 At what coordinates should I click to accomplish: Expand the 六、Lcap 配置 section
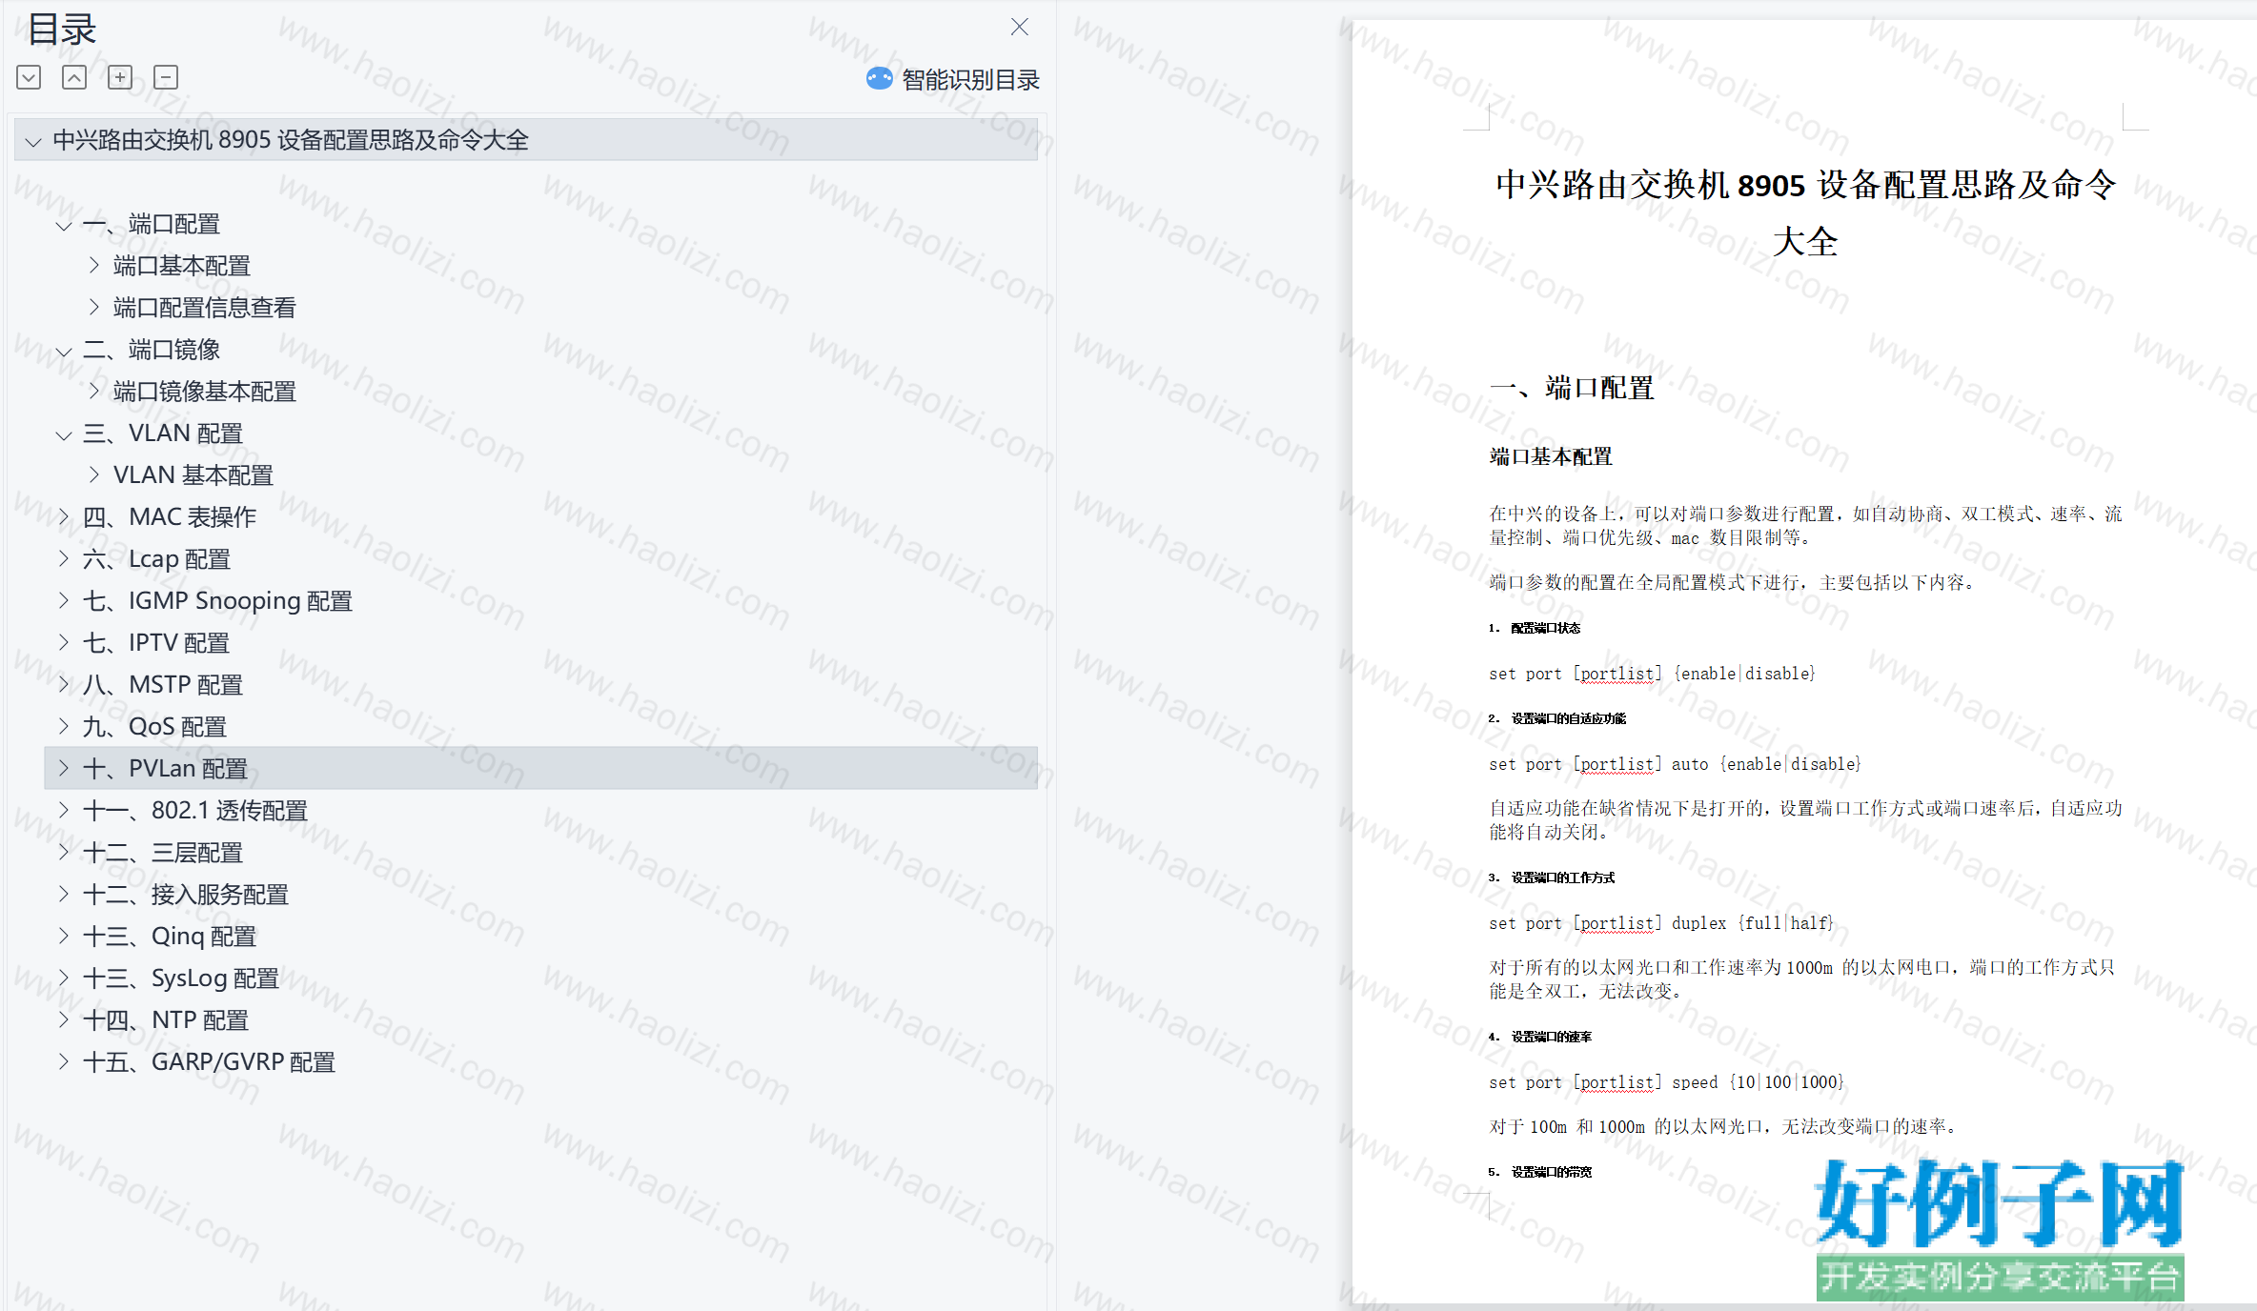(x=64, y=559)
